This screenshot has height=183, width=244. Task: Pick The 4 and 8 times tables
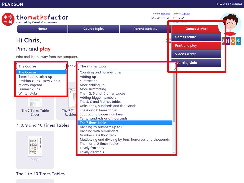click(x=125, y=110)
